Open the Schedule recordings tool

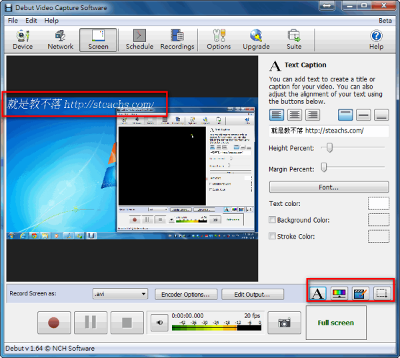pyautogui.click(x=139, y=40)
